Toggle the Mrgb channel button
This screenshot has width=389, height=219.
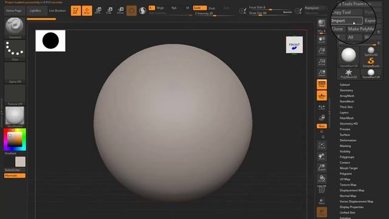click(x=160, y=8)
